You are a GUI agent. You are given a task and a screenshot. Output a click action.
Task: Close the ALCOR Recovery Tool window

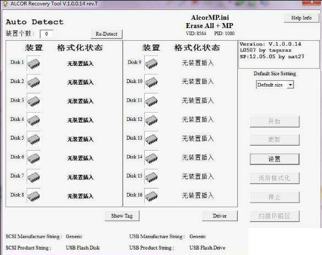coord(312,2)
